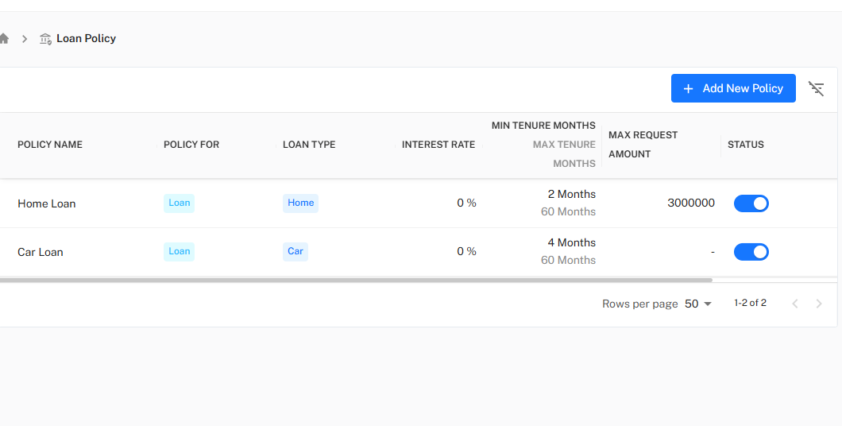Click the Add New Policy button
Image resolution: width=842 pixels, height=426 pixels.
pyautogui.click(x=732, y=88)
